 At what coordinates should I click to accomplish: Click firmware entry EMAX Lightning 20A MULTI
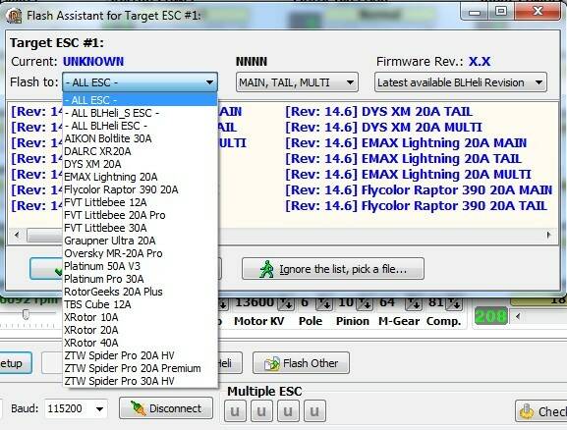(x=408, y=174)
